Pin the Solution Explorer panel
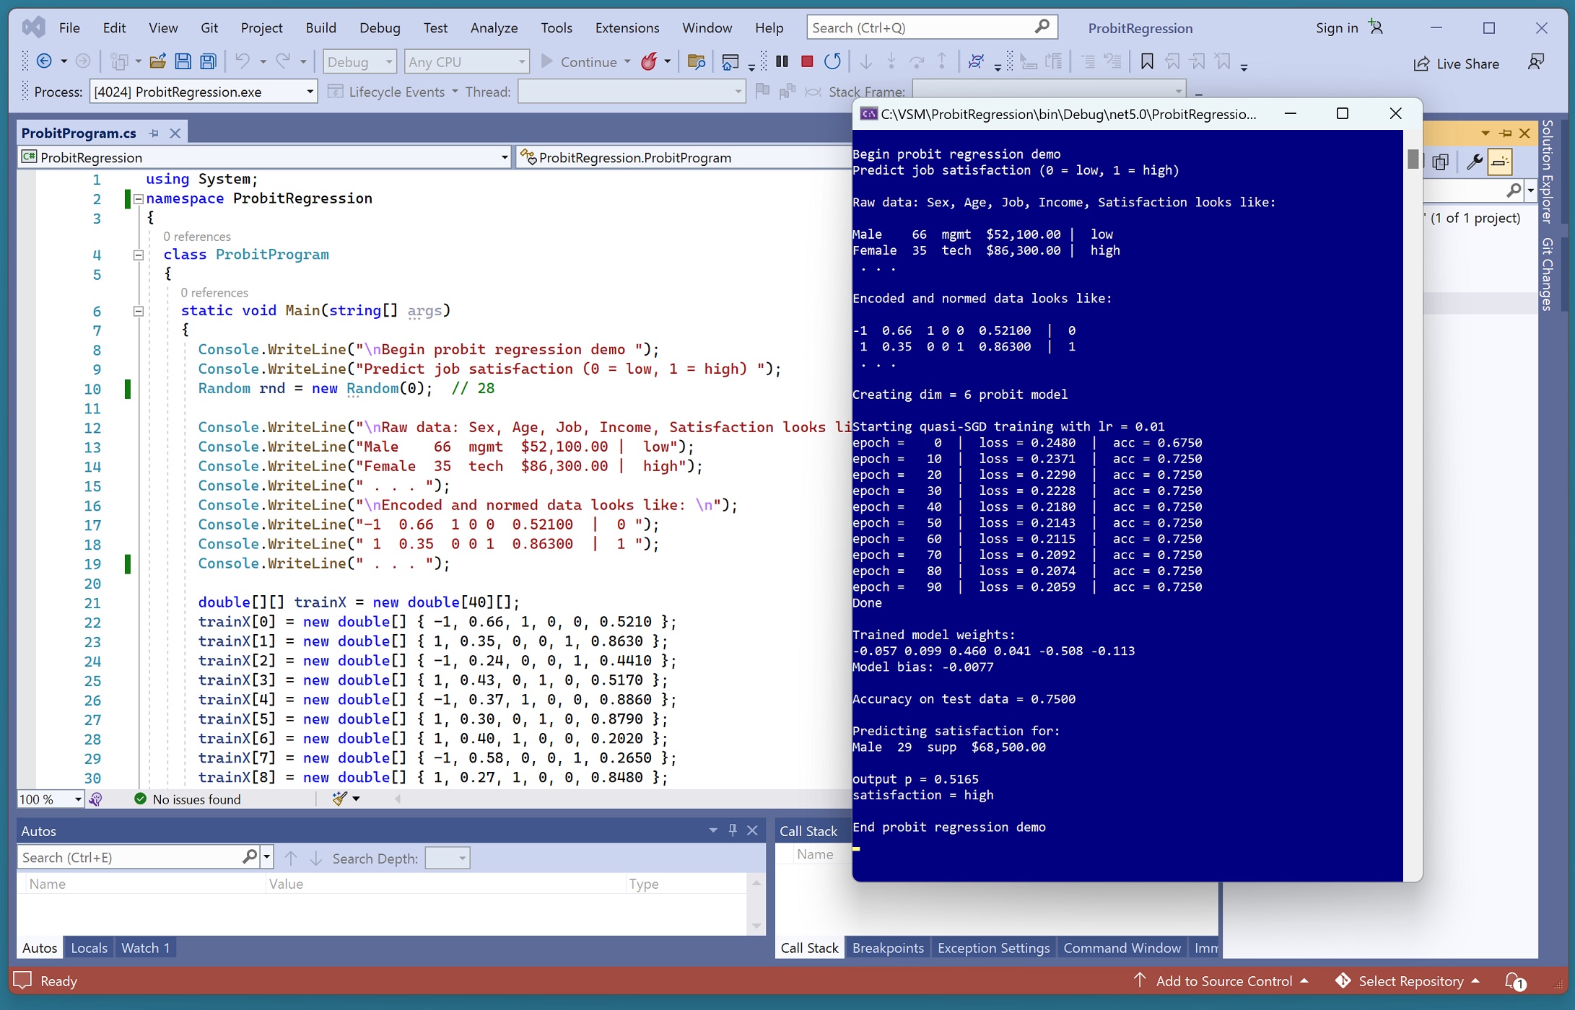The height and width of the screenshot is (1010, 1575). (x=1506, y=133)
